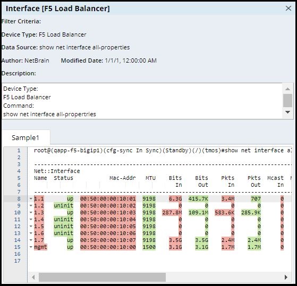The image size is (297, 286).
Task: Click the 3.4M Pkts In value
Action: tap(228, 199)
